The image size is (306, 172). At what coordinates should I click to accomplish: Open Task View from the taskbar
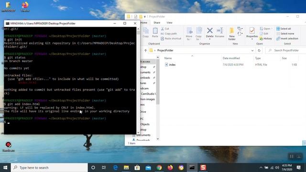point(104,168)
